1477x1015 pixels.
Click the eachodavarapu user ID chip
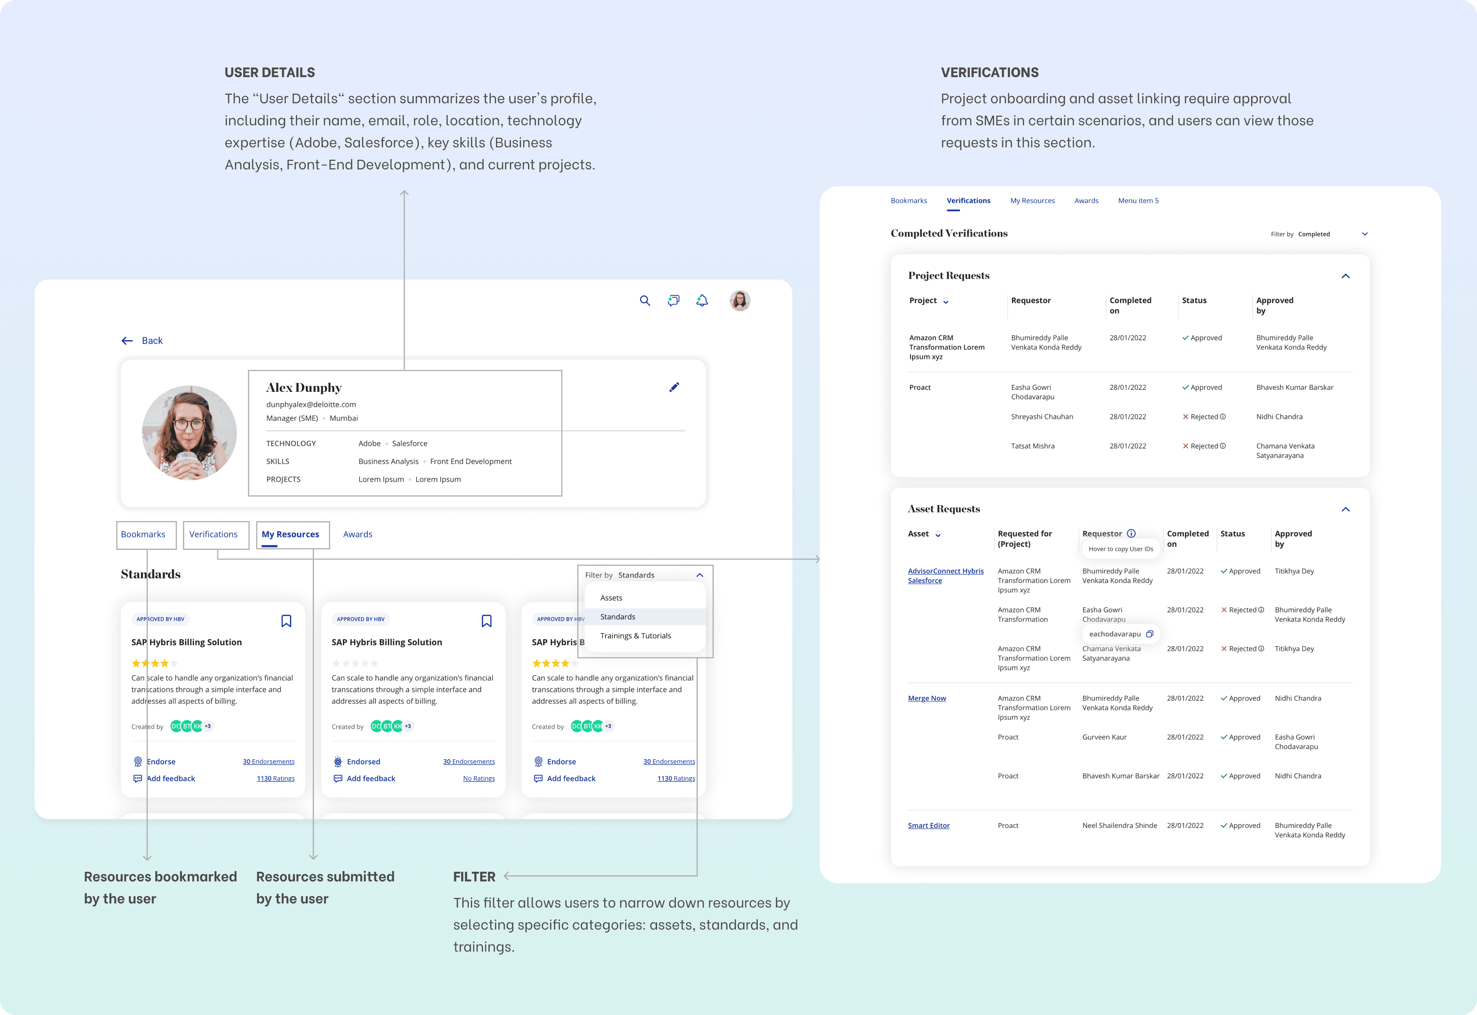(x=1121, y=634)
